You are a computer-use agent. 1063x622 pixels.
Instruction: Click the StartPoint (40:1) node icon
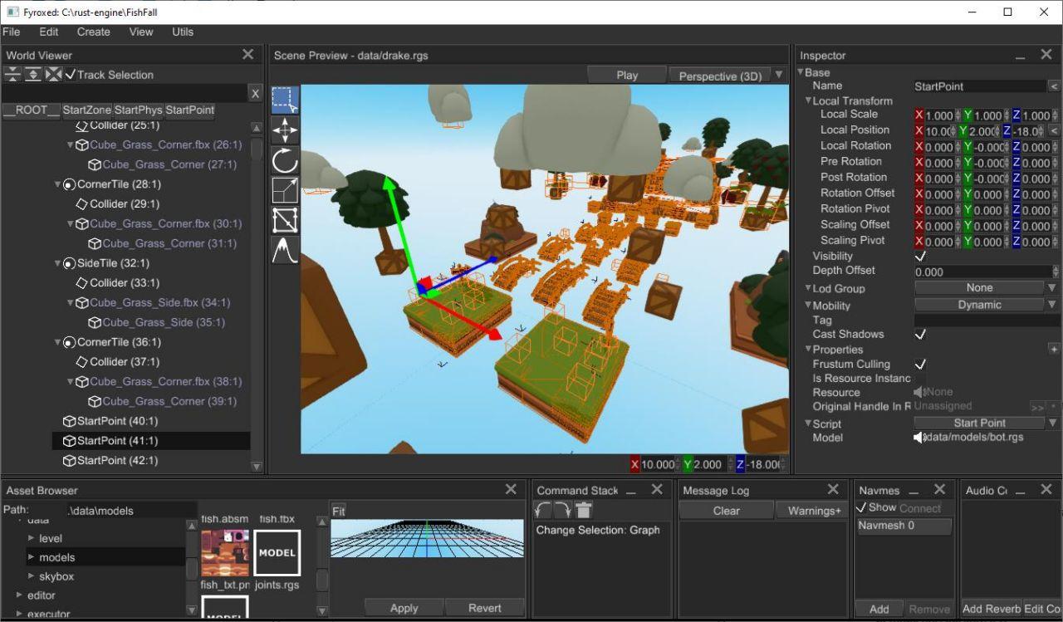69,421
